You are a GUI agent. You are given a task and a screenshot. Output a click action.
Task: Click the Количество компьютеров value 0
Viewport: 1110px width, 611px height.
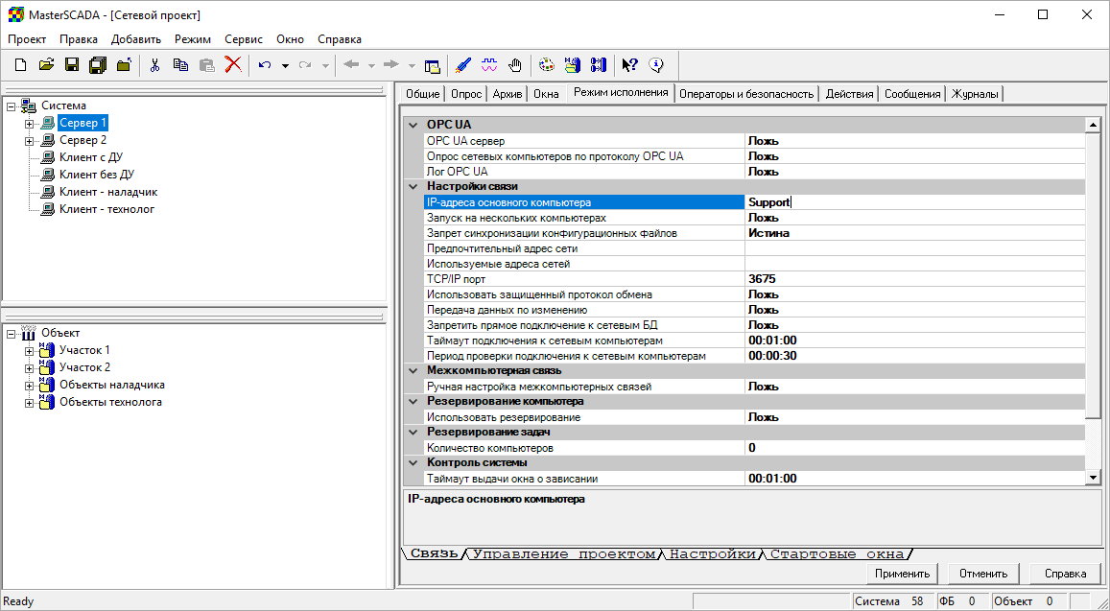tap(914, 447)
